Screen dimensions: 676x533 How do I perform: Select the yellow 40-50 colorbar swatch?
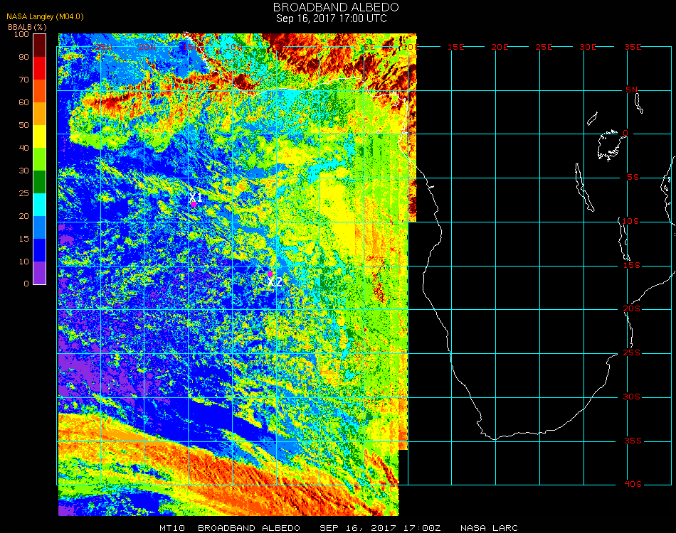tap(39, 136)
